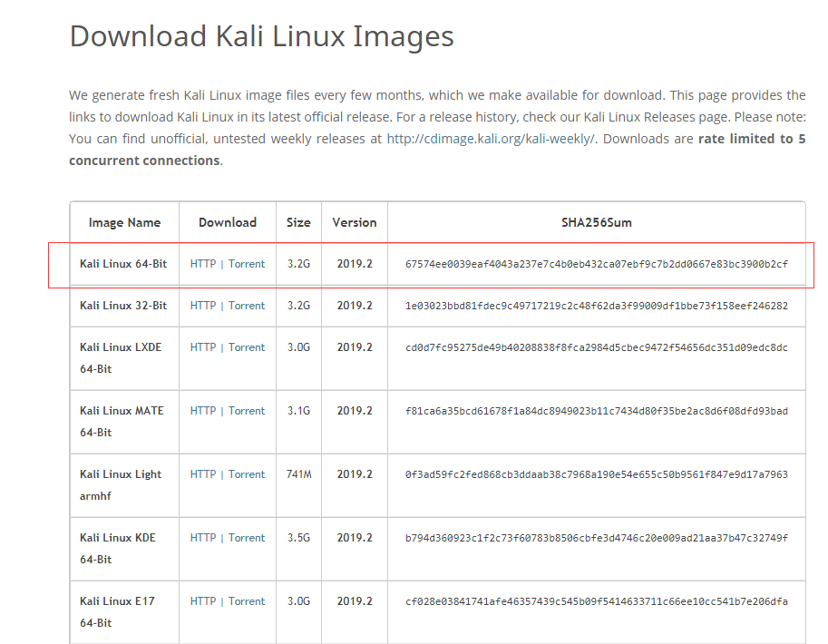Download Kali Linux E17 64-Bit via Torrent
The height and width of the screenshot is (644, 828).
coord(247,601)
